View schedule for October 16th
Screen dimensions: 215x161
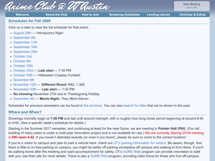tap(23, 66)
